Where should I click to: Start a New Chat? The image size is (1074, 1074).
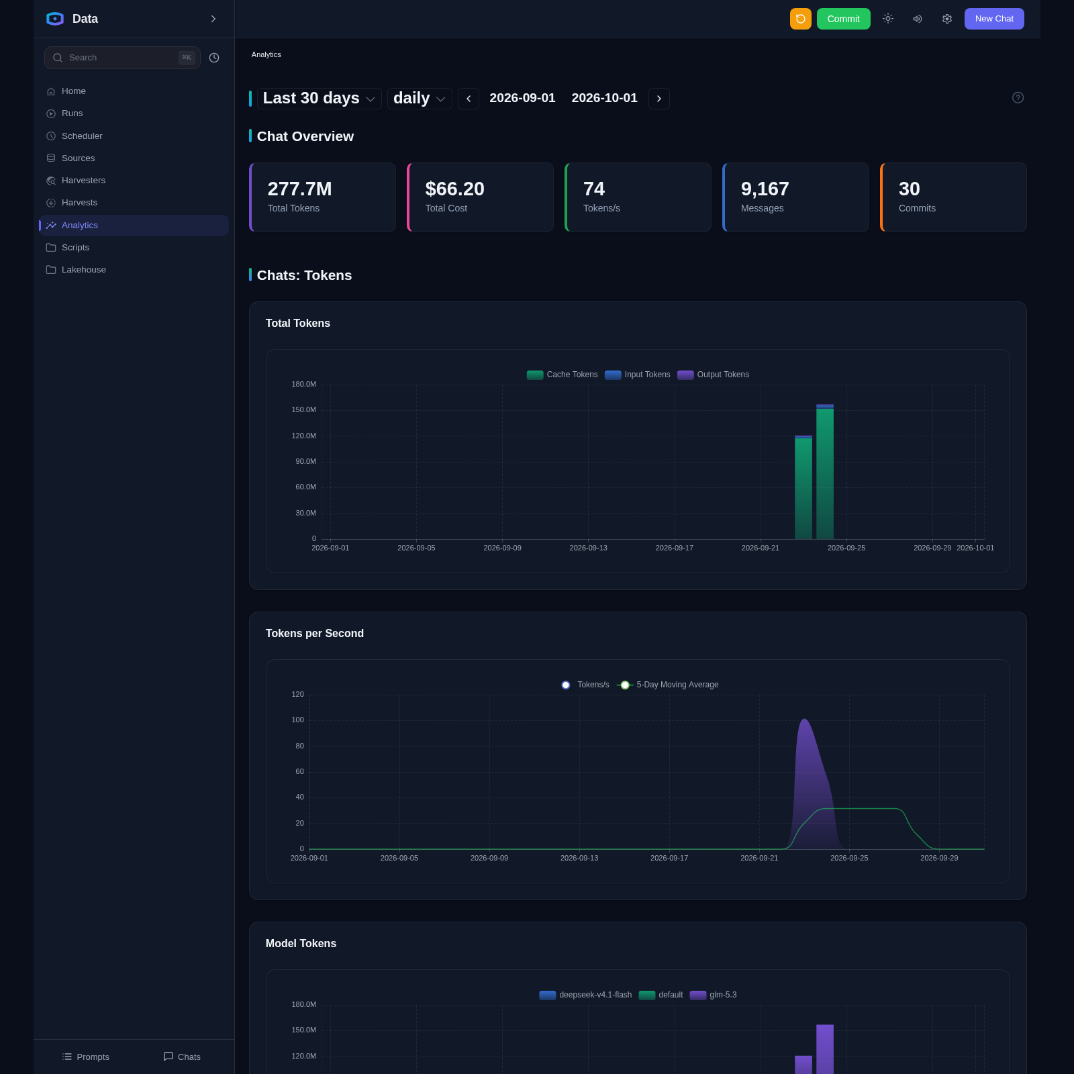click(994, 19)
